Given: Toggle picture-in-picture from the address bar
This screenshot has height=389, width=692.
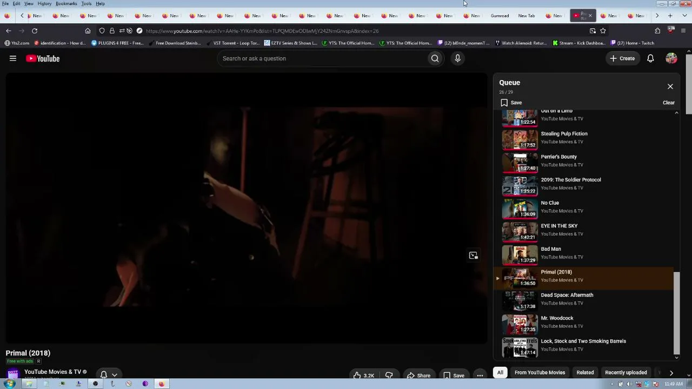Looking at the screenshot, I should pyautogui.click(x=593, y=31).
